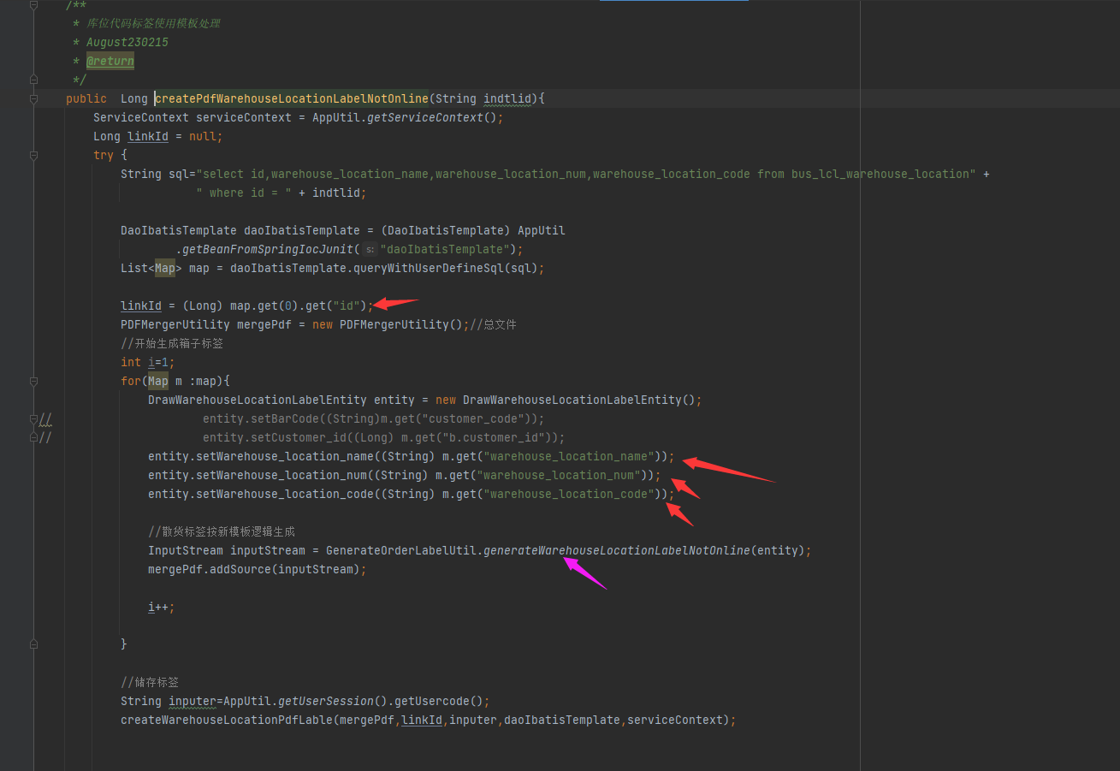The width and height of the screenshot is (1120, 771).
Task: Click the createWarehouseLocationPdfLable method call
Action: (x=227, y=720)
